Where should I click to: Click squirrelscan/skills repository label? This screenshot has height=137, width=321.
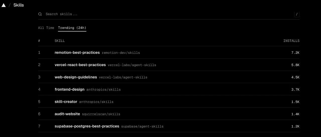(101, 114)
